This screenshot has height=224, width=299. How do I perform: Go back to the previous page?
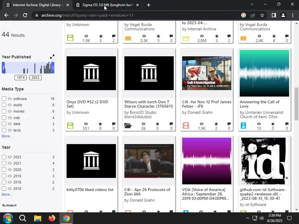(6, 15)
